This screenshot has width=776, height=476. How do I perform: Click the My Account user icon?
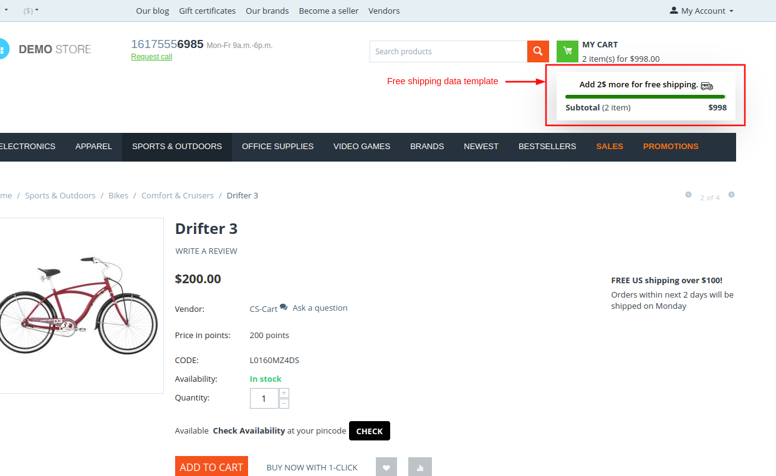pos(674,11)
